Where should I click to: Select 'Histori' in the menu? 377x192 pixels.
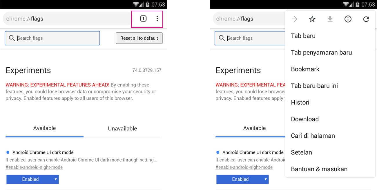(x=300, y=102)
